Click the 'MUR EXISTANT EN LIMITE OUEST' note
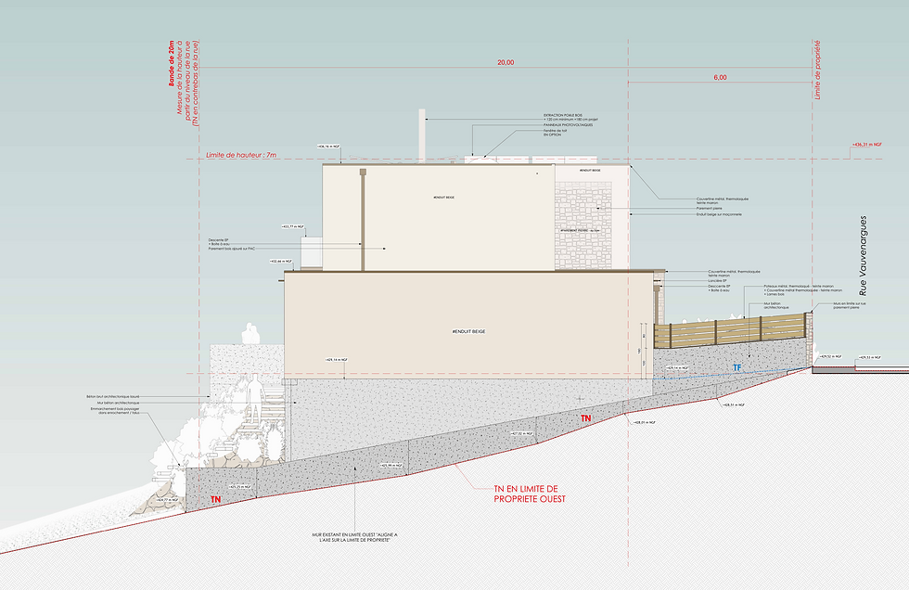 354,537
